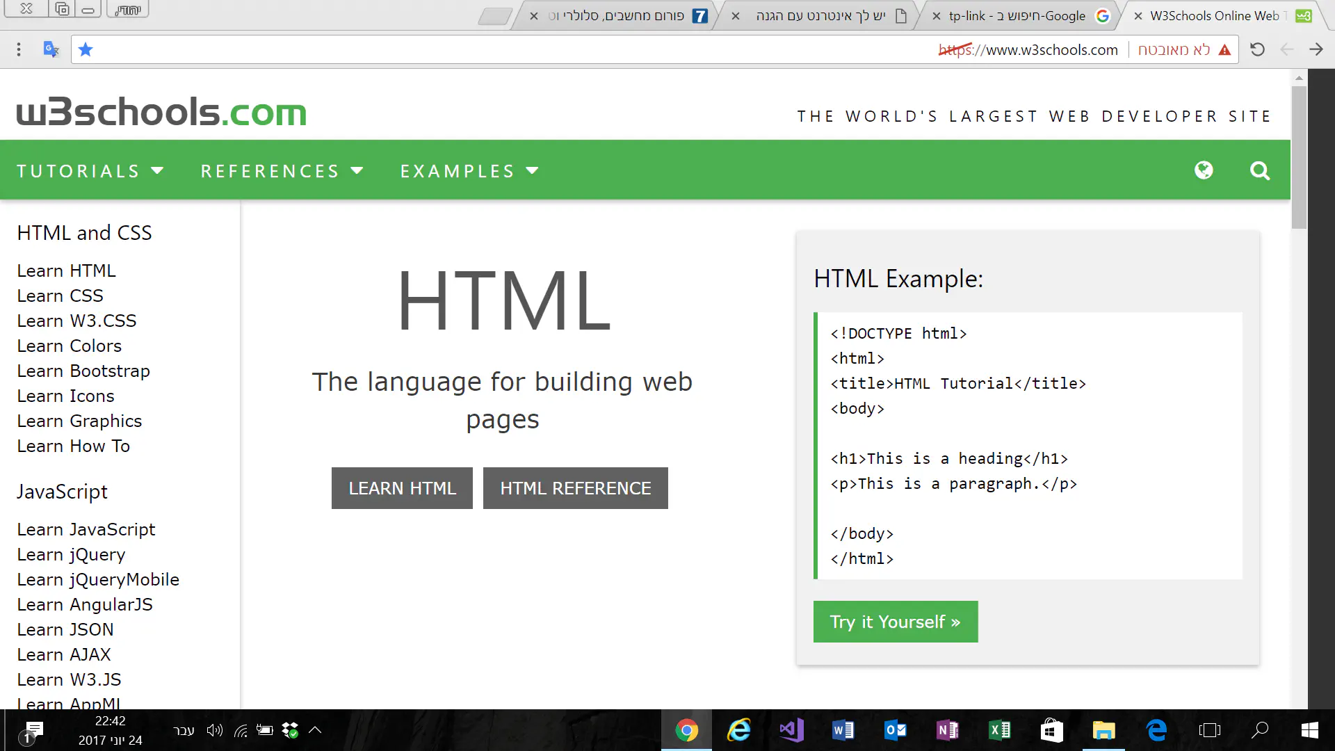Viewport: 1335px width, 751px height.
Task: Open the globe translate icon in navbar
Action: (x=1204, y=170)
